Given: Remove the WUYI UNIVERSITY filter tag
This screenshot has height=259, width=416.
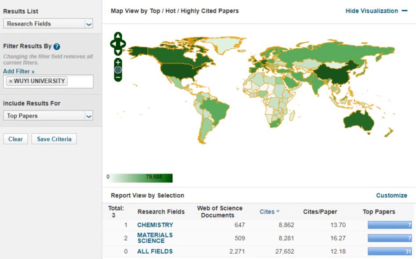Looking at the screenshot, I should [x=11, y=81].
